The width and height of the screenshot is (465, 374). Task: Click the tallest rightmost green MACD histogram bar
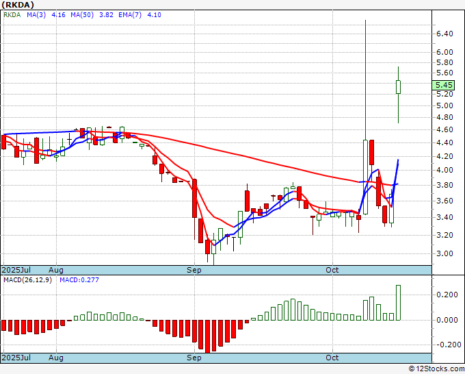click(398, 303)
